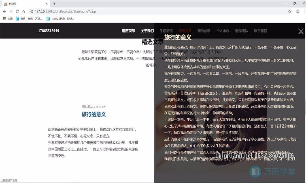The width and height of the screenshot is (306, 183).
Task: Toggle the bookmark star for this page
Action: (x=289, y=12)
